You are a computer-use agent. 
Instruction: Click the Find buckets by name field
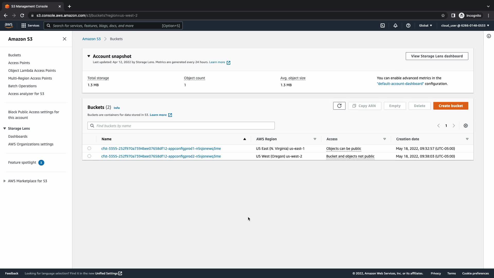point(181,126)
